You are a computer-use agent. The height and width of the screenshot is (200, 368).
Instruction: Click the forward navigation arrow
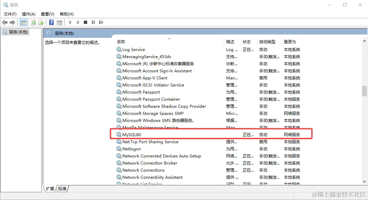click(12, 22)
